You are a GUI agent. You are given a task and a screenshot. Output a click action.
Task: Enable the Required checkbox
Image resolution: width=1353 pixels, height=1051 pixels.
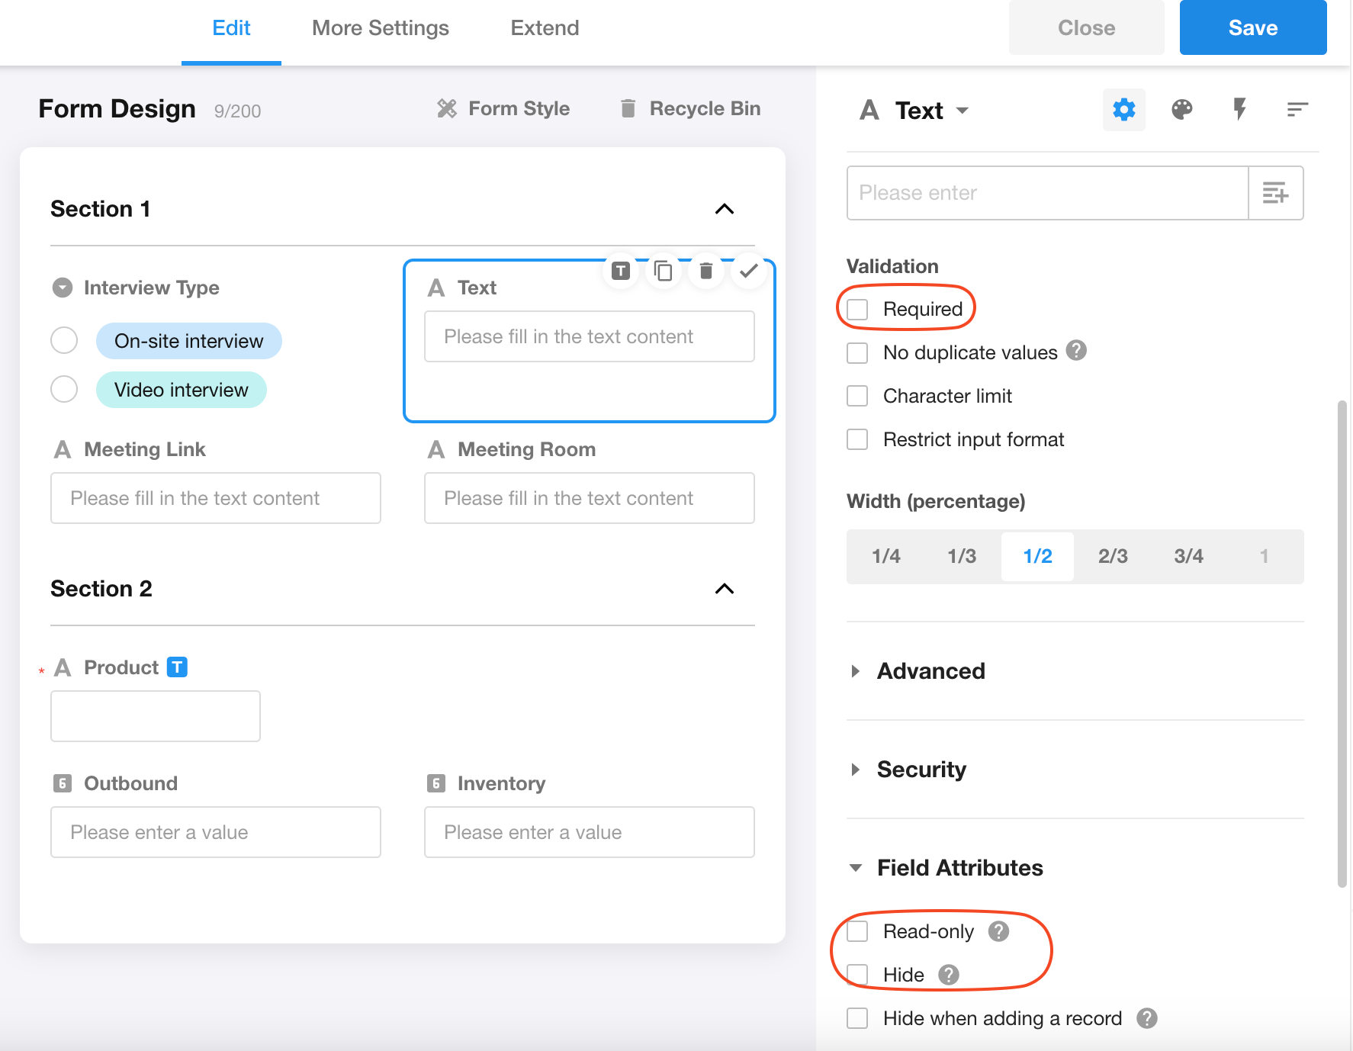tap(858, 310)
